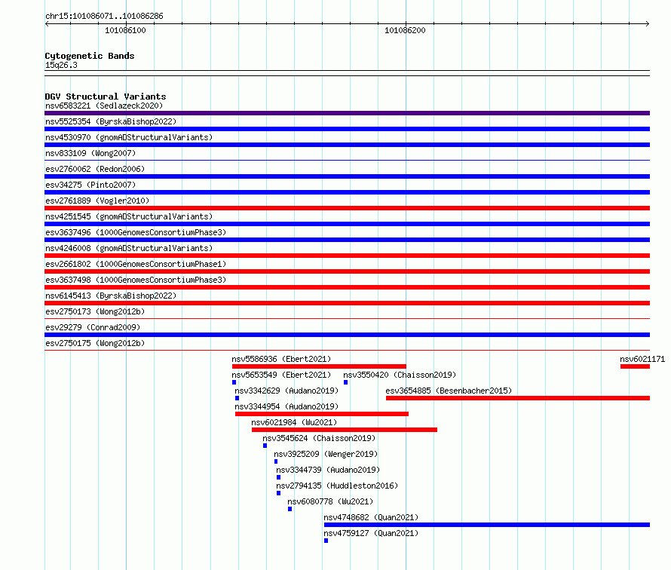Viewport: 671px width, 570px height.
Task: Click the 101086100 ruler position label
Action: click(x=125, y=30)
